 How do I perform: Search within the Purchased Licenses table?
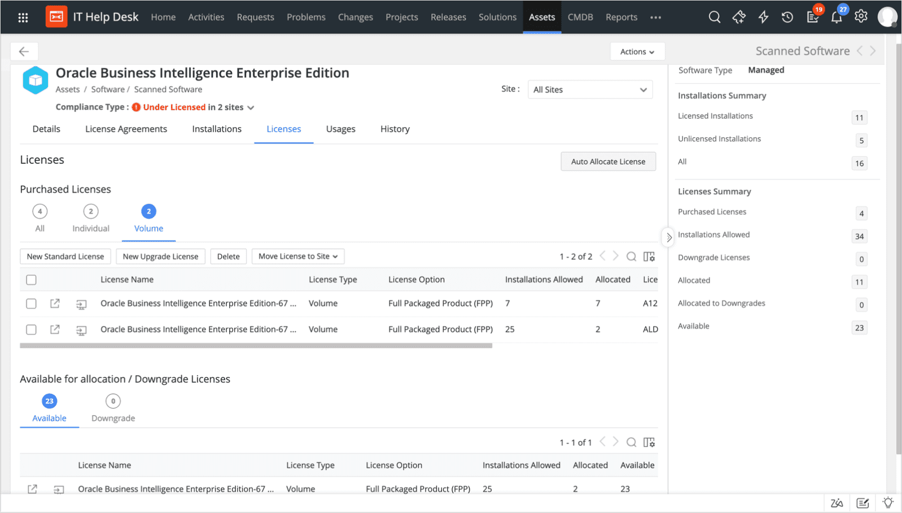point(631,256)
